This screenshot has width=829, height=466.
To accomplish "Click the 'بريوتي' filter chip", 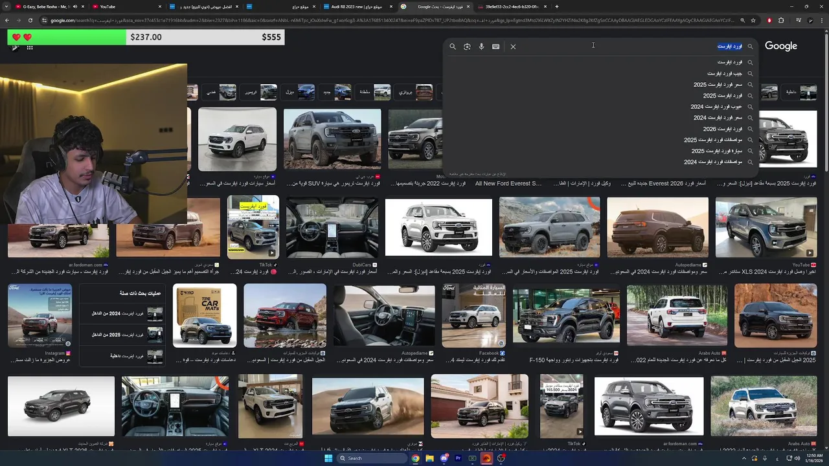I will point(414,92).
